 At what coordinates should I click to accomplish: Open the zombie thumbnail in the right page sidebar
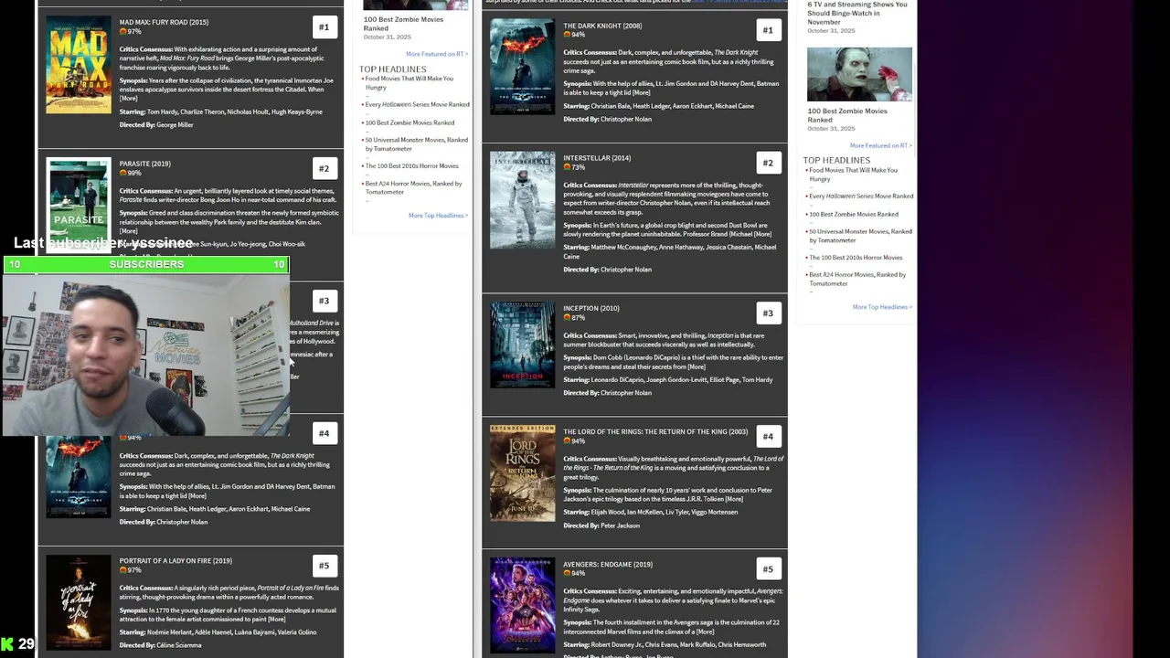(859, 74)
